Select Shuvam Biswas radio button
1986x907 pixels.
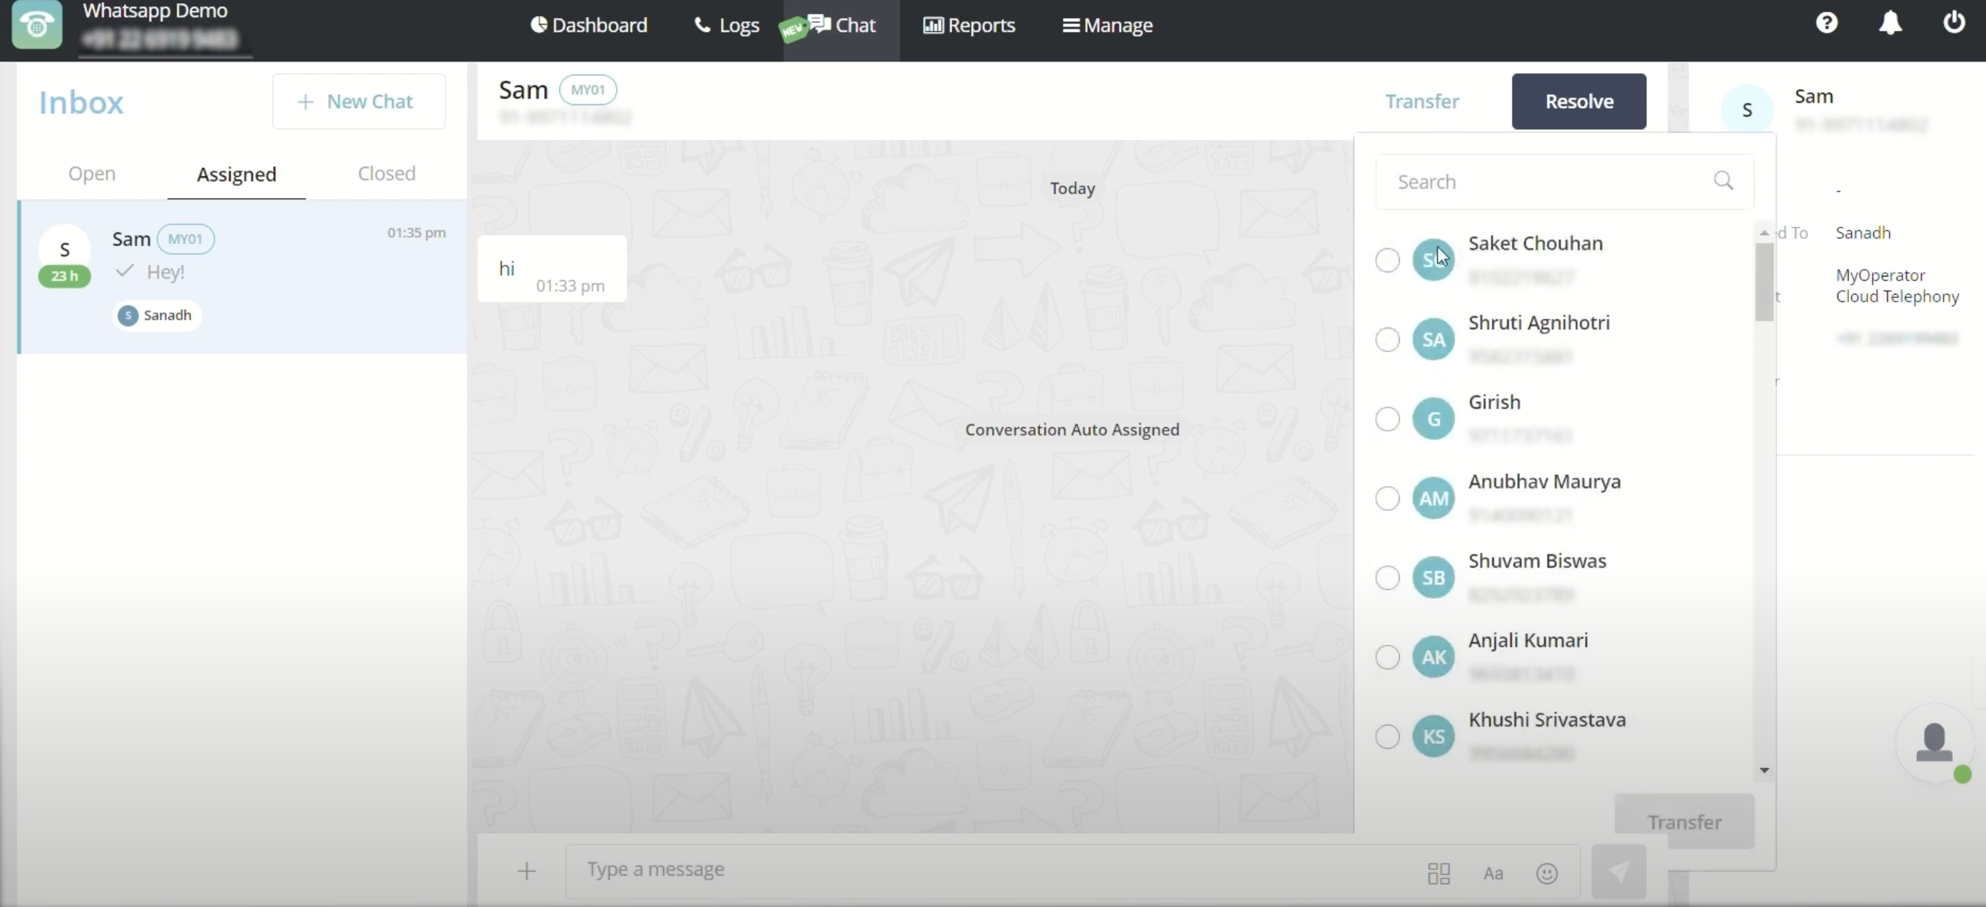click(1387, 577)
